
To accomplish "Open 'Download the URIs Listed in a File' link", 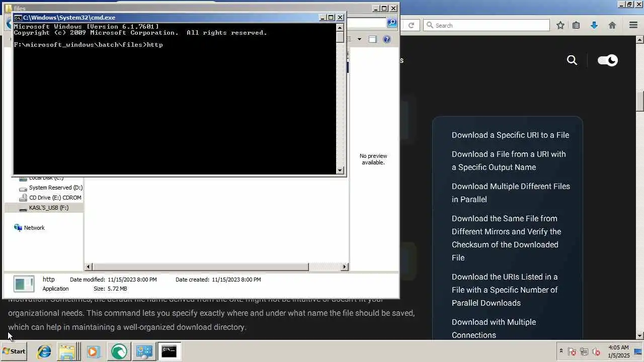I will pyautogui.click(x=505, y=290).
